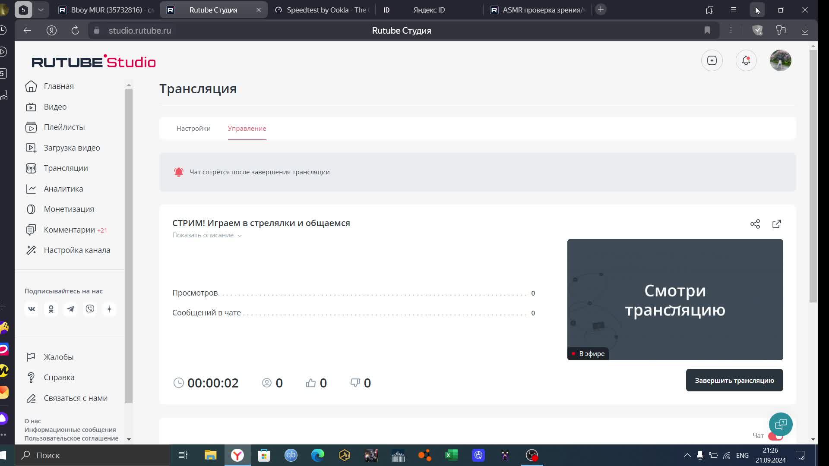Open the Главная home icon in sidebar
Viewport: 829px width, 466px height.
click(x=31, y=86)
